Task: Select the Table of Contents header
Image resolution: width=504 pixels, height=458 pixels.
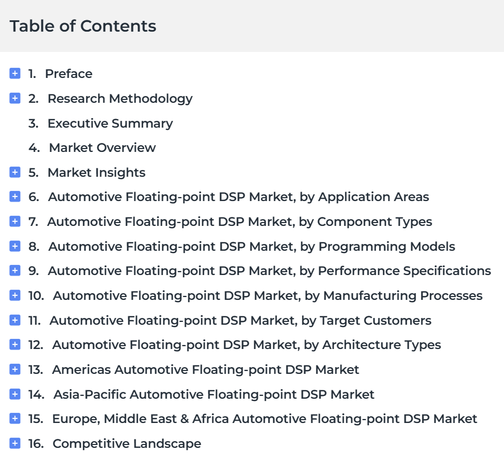Action: coord(83,26)
